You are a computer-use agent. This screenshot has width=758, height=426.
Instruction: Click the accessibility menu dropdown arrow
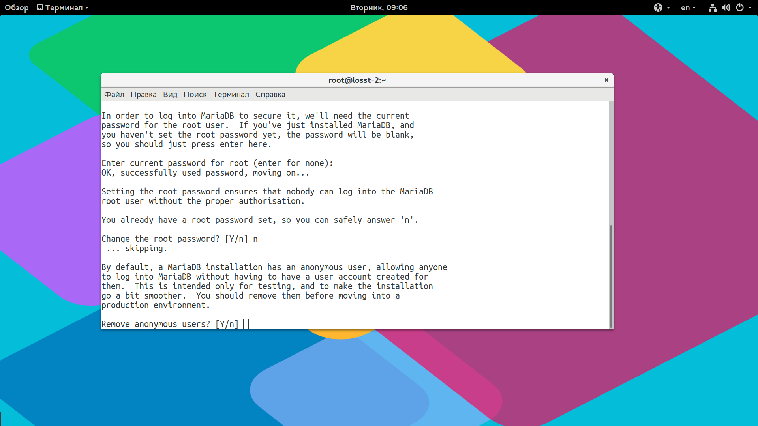coord(668,7)
